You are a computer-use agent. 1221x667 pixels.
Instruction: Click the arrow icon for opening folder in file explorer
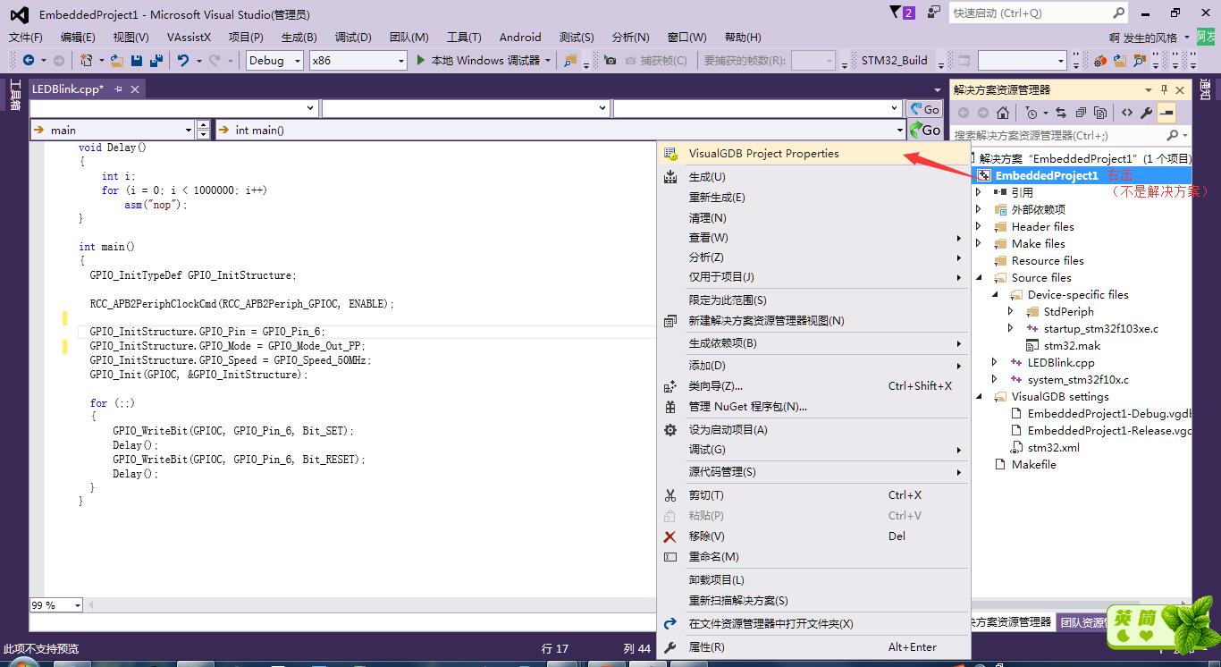(670, 623)
